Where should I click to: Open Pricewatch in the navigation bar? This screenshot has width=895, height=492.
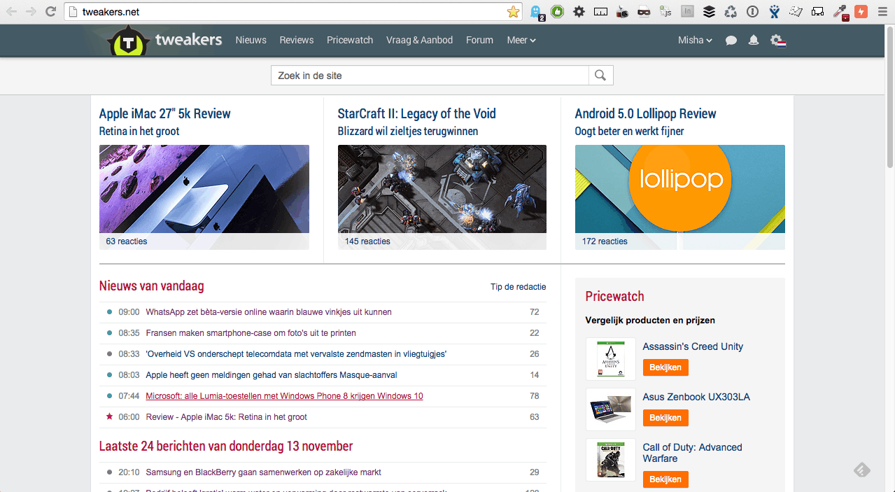pyautogui.click(x=350, y=40)
